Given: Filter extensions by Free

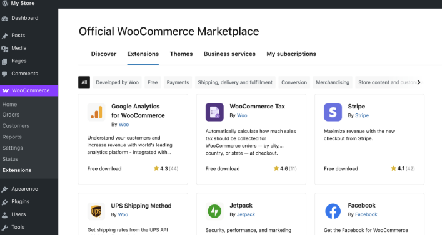Looking at the screenshot, I should (x=153, y=82).
